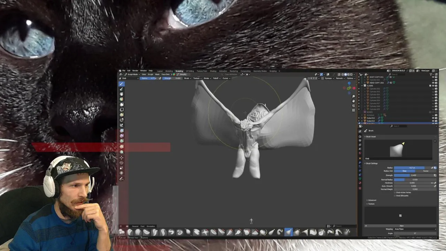Open the Render properties tab
446x251 pixels.
click(360, 137)
